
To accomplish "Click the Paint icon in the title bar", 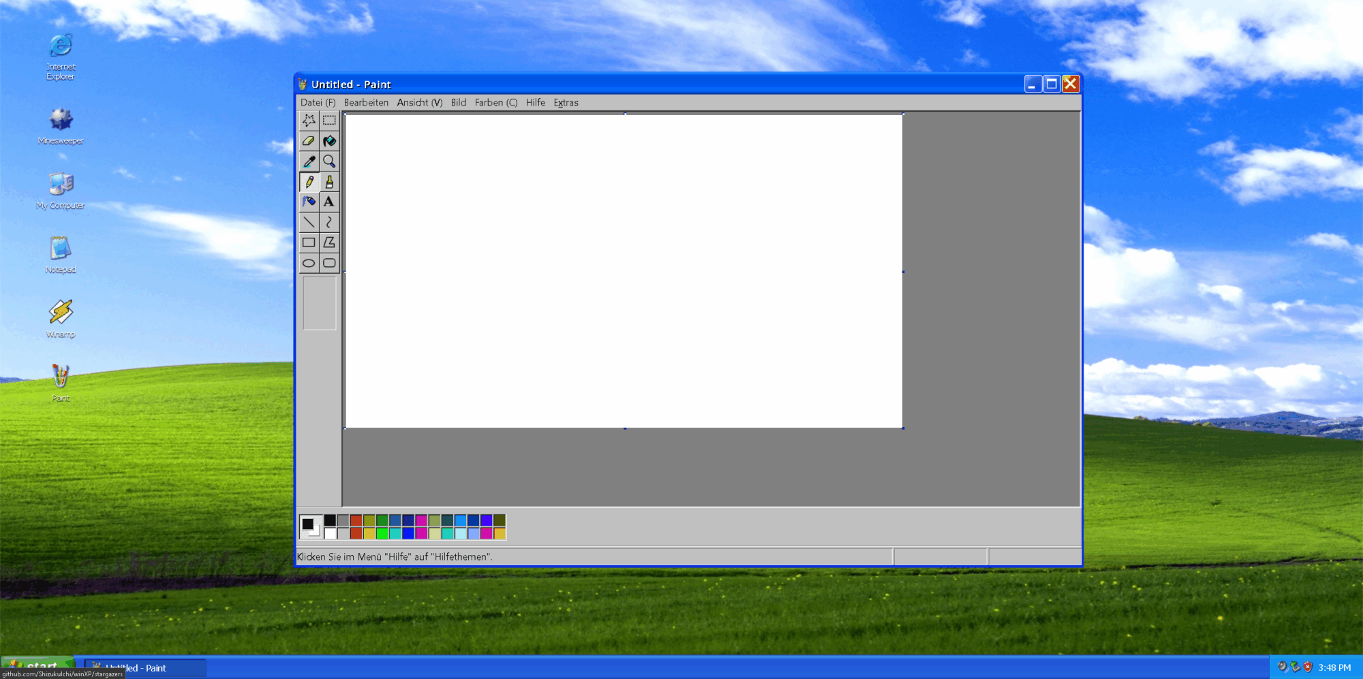I will point(303,84).
